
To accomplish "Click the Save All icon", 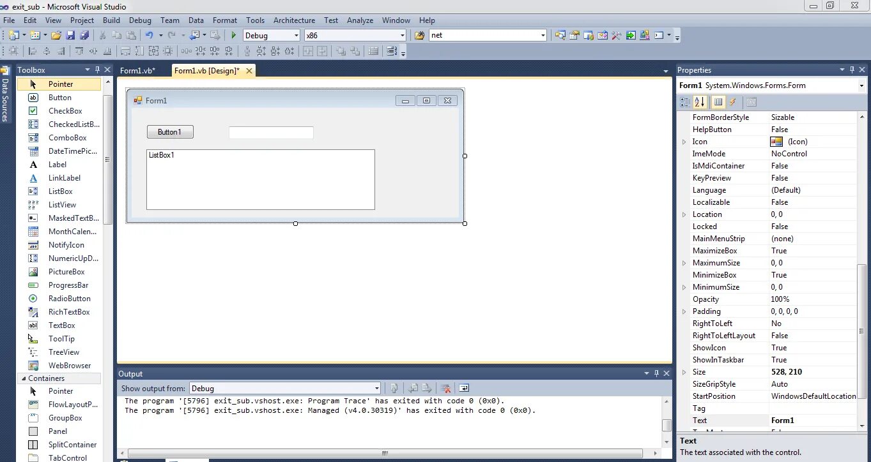I will point(84,35).
